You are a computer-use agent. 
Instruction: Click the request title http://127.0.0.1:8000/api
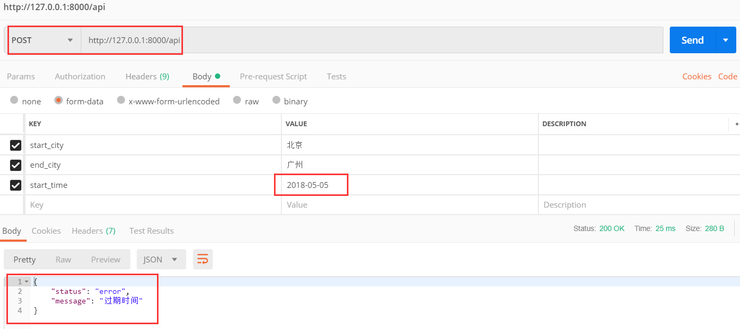click(x=55, y=7)
